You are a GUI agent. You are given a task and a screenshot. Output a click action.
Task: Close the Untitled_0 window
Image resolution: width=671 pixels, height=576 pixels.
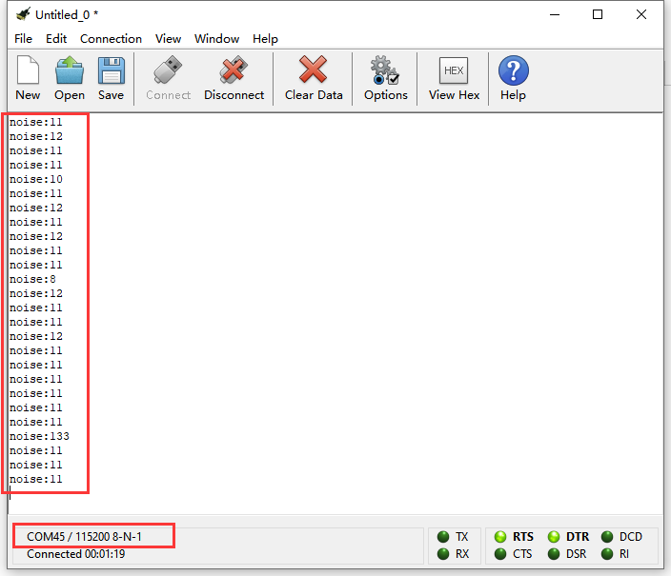(641, 14)
